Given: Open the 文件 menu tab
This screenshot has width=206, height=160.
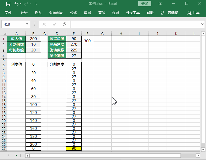Looking at the screenshot, I should 8,13.
